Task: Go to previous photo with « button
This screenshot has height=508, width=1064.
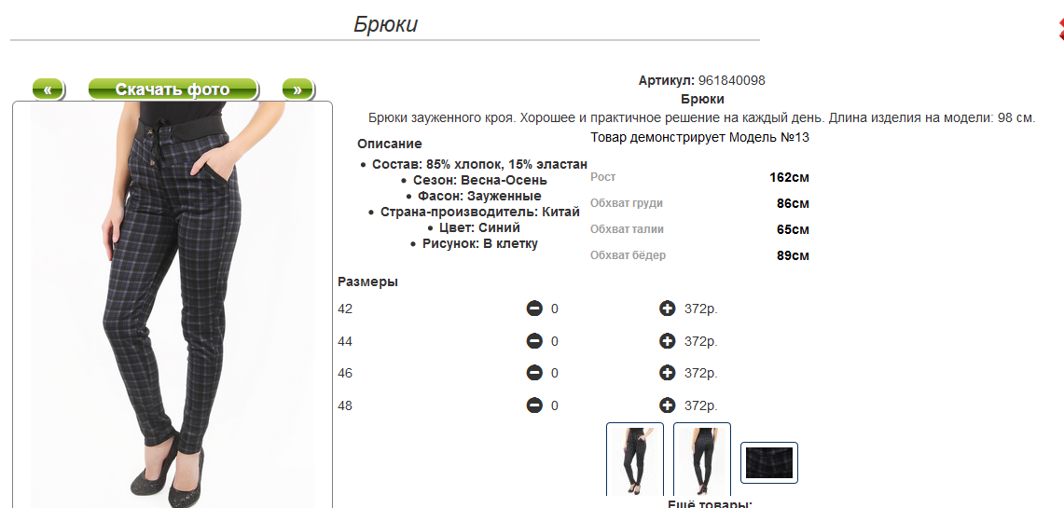Action: click(48, 89)
